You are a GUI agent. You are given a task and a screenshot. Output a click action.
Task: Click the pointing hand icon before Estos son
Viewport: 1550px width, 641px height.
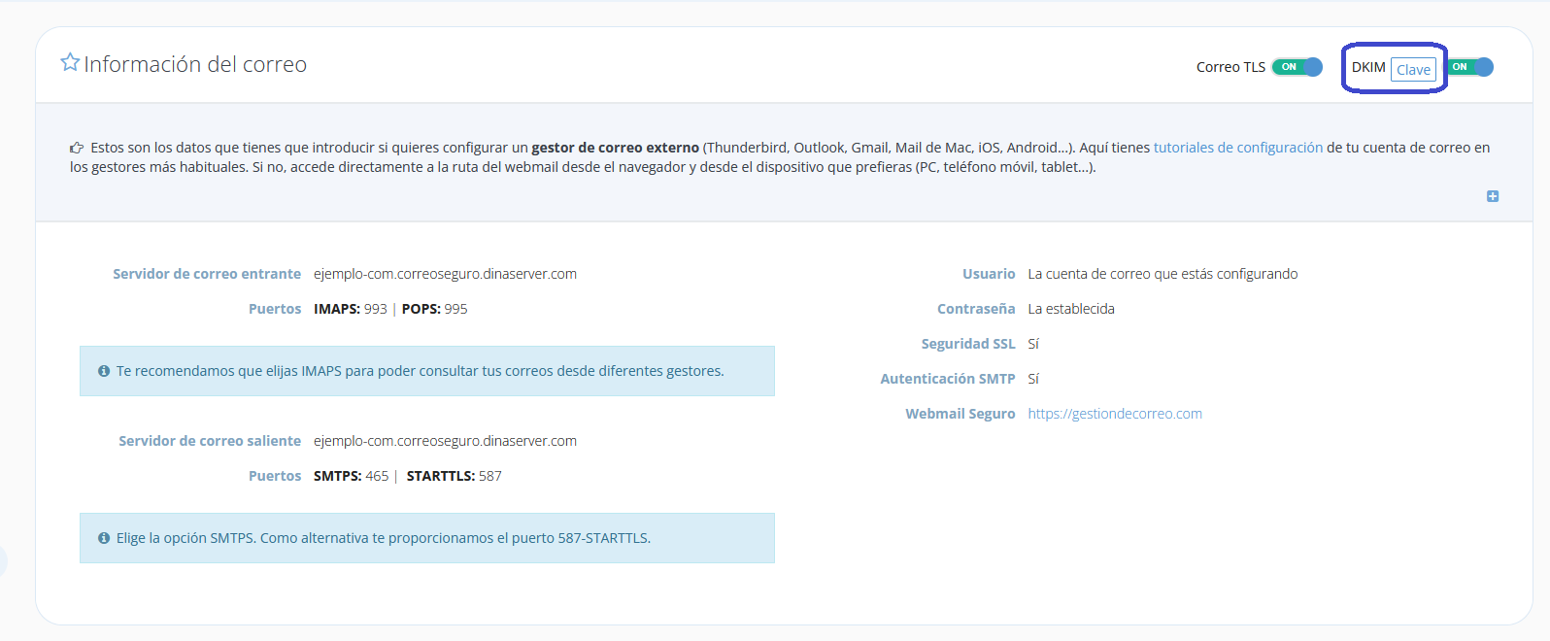77,149
